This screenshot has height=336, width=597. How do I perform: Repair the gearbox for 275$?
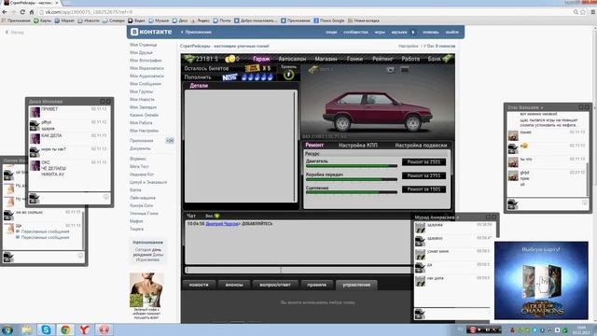pyautogui.click(x=423, y=175)
